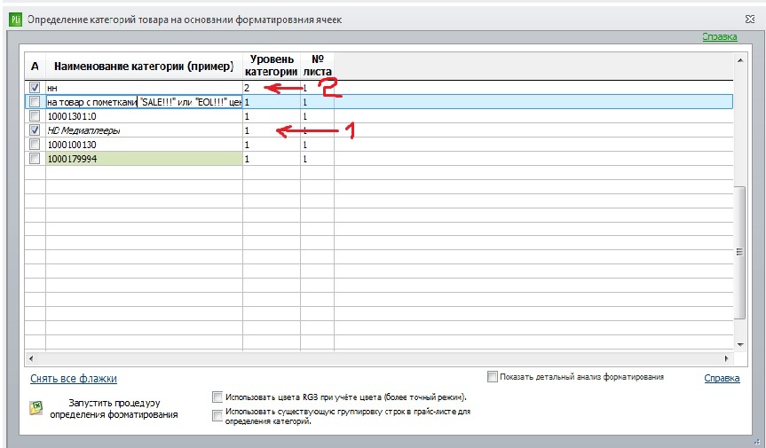Click the "Уровень категории" column header

pyautogui.click(x=272, y=66)
